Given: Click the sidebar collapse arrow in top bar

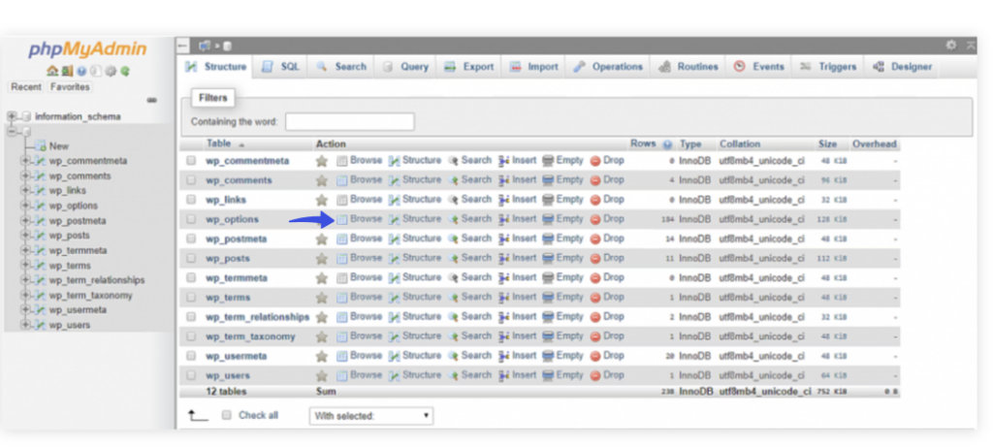Looking at the screenshot, I should [182, 46].
